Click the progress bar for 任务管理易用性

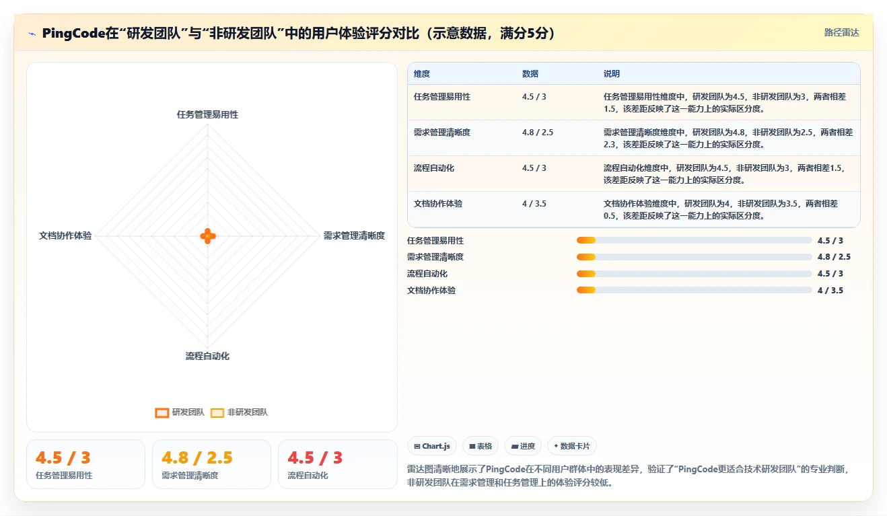click(x=695, y=240)
